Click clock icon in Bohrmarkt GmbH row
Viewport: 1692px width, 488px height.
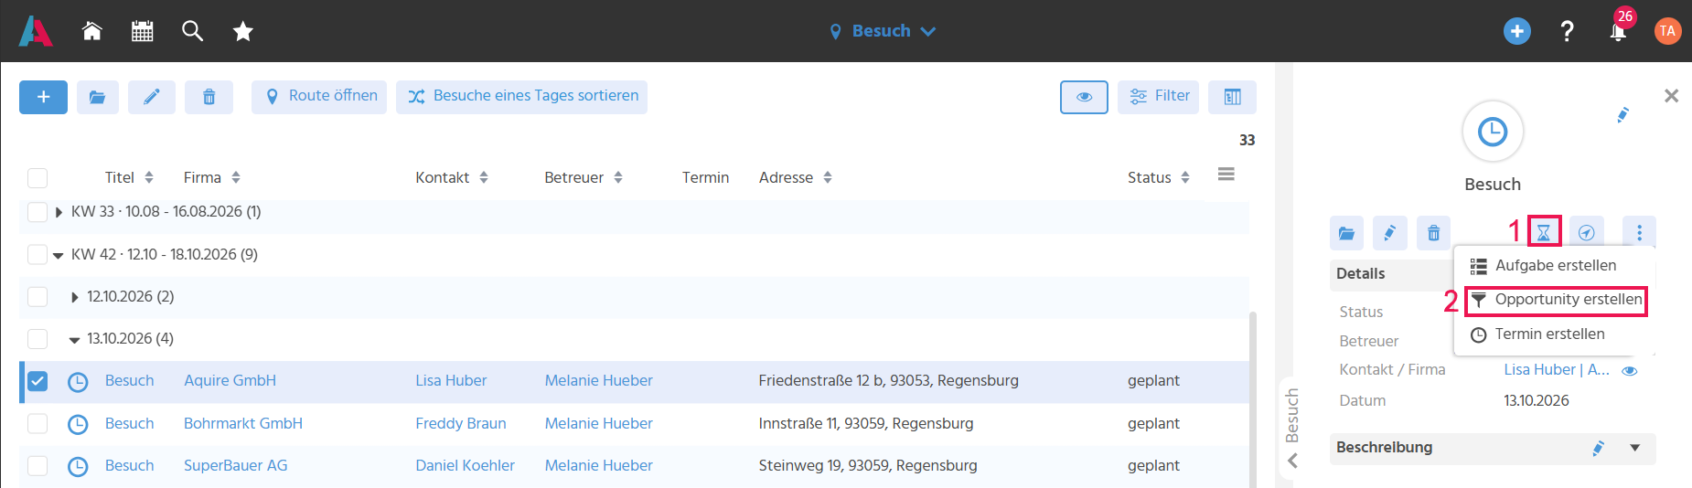(78, 424)
